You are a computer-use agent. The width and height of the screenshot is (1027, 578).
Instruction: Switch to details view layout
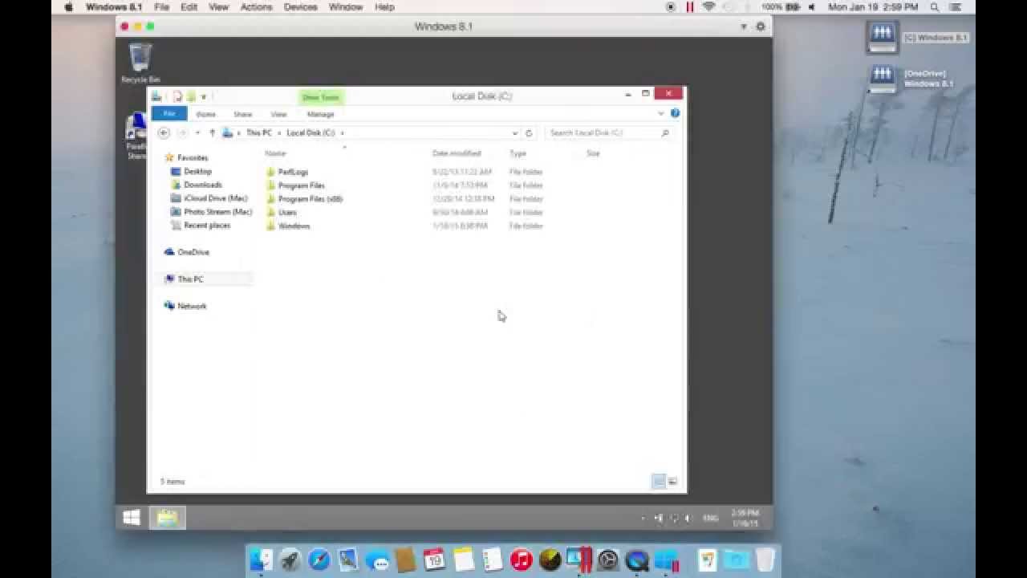659,482
